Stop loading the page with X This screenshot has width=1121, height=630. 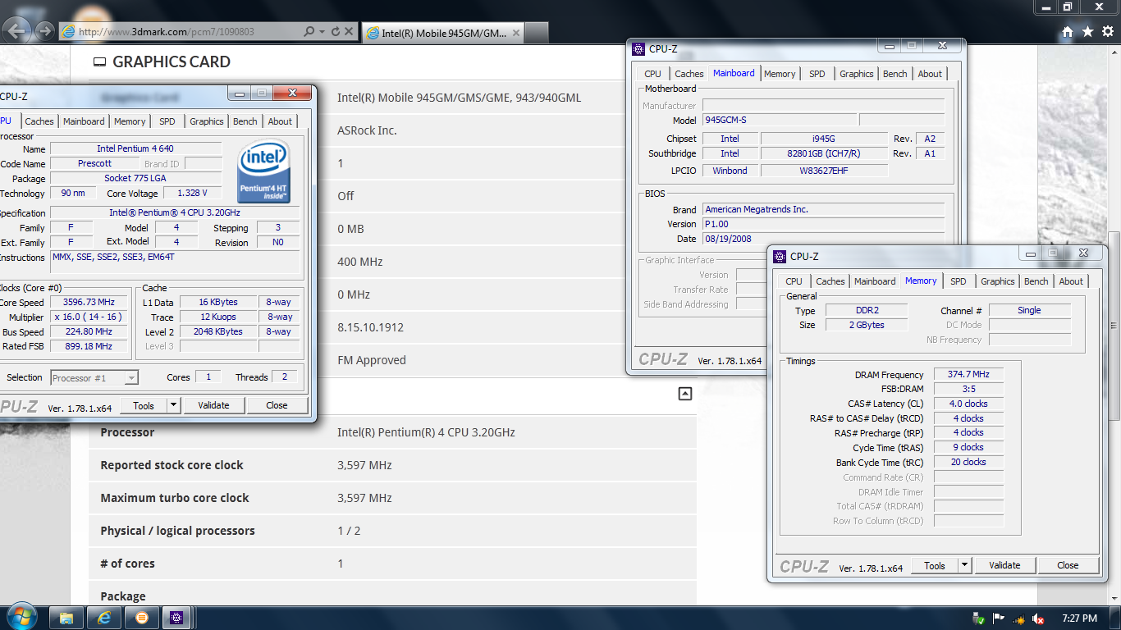pyautogui.click(x=349, y=32)
